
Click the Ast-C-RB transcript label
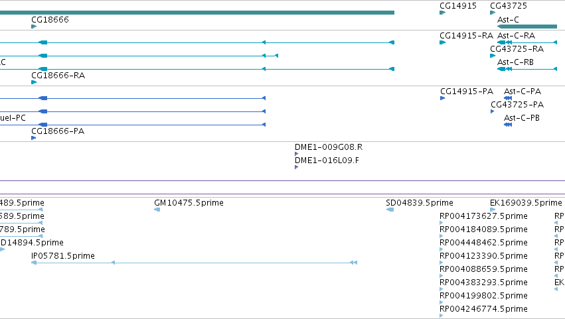click(515, 62)
